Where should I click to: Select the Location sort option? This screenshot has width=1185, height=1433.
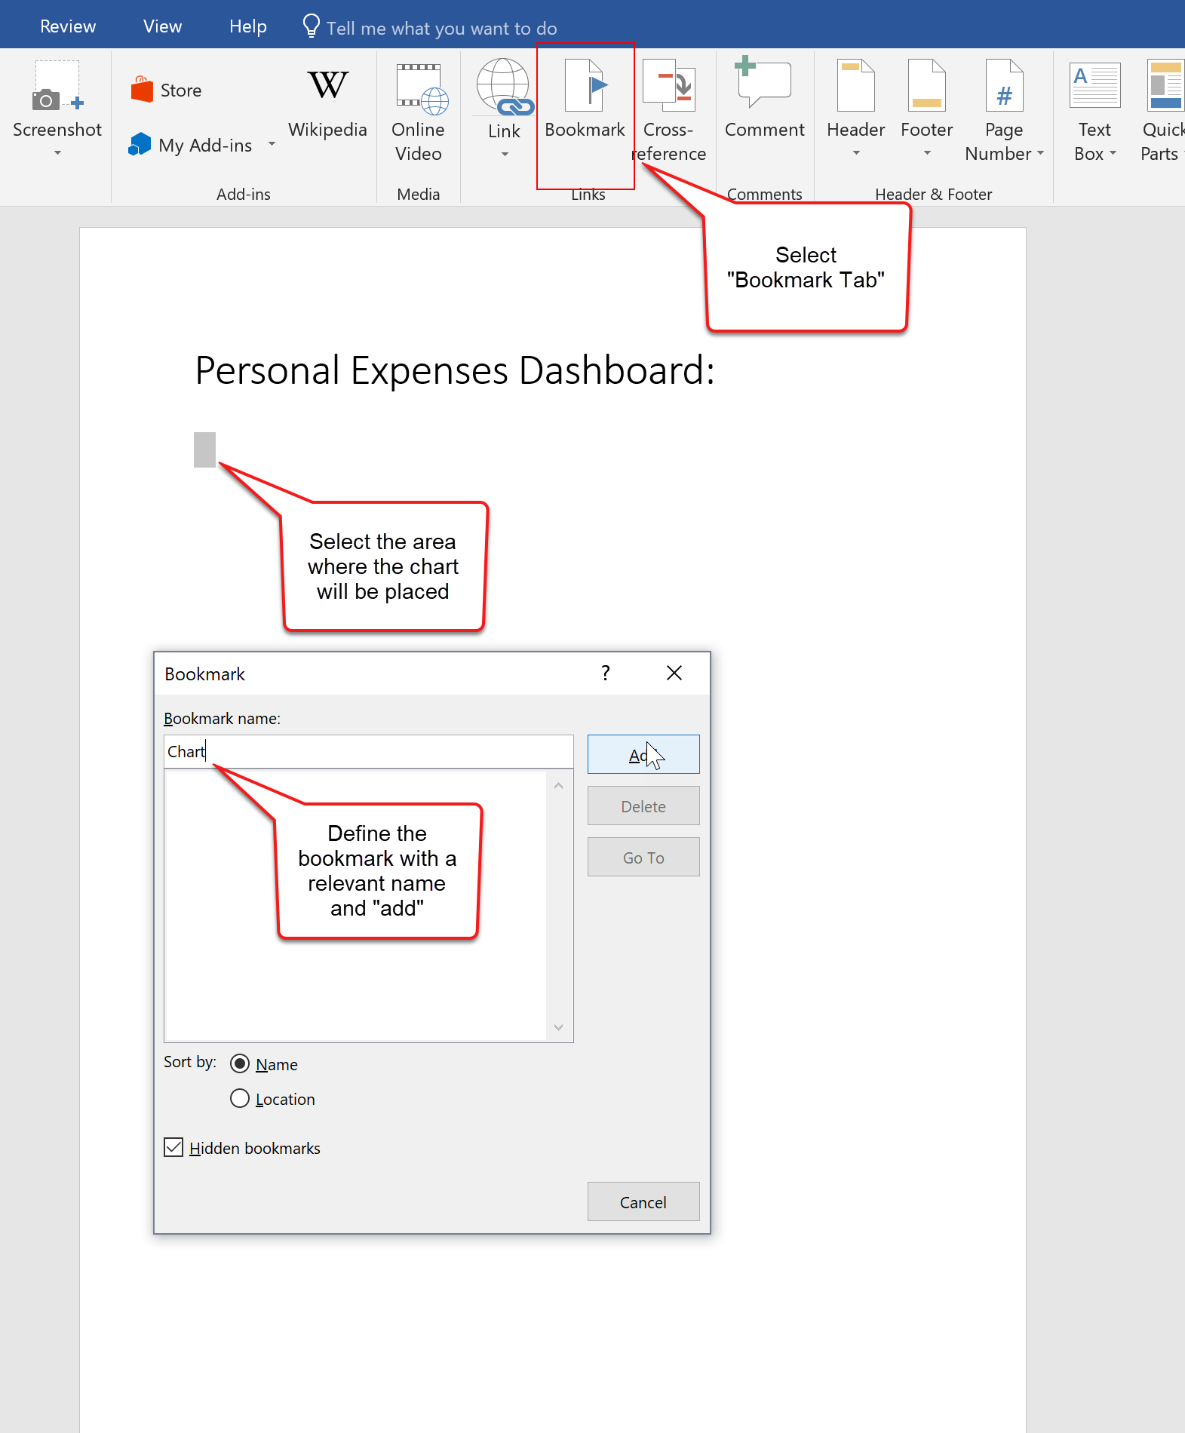(240, 1098)
